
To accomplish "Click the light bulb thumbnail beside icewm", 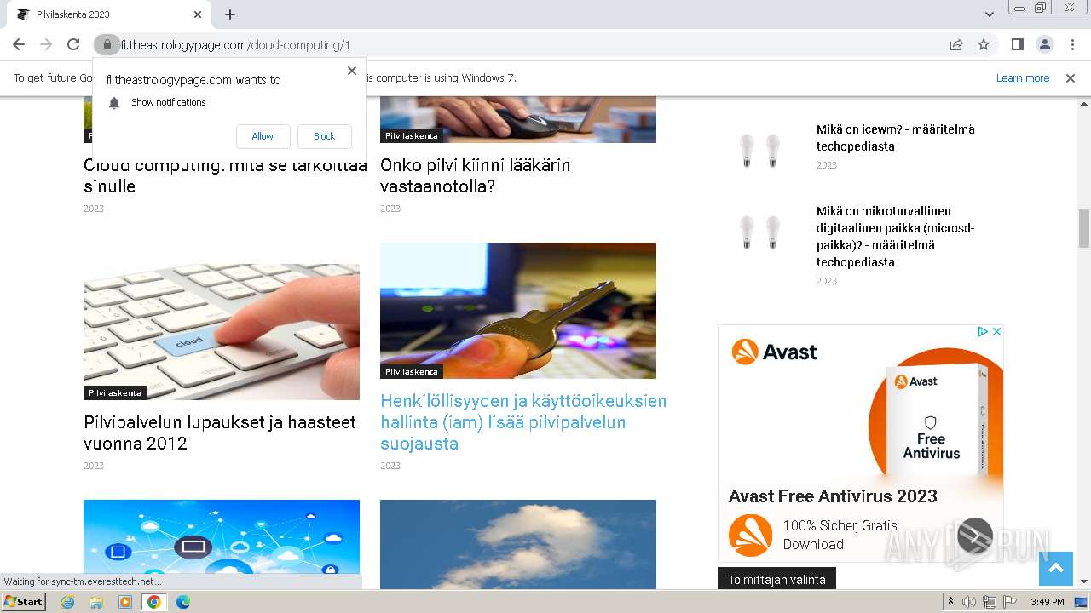I will coord(759,150).
